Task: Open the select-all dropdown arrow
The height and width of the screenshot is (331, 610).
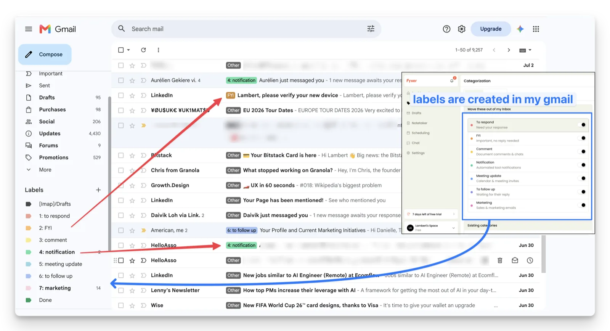Action: [x=128, y=50]
